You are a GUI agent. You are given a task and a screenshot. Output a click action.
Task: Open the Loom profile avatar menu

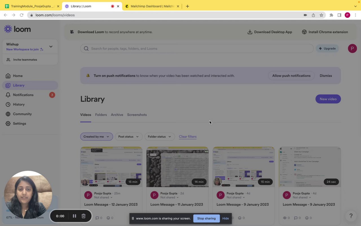[352, 48]
